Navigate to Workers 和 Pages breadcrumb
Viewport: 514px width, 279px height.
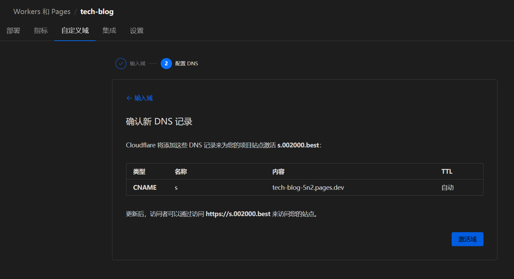click(x=42, y=12)
